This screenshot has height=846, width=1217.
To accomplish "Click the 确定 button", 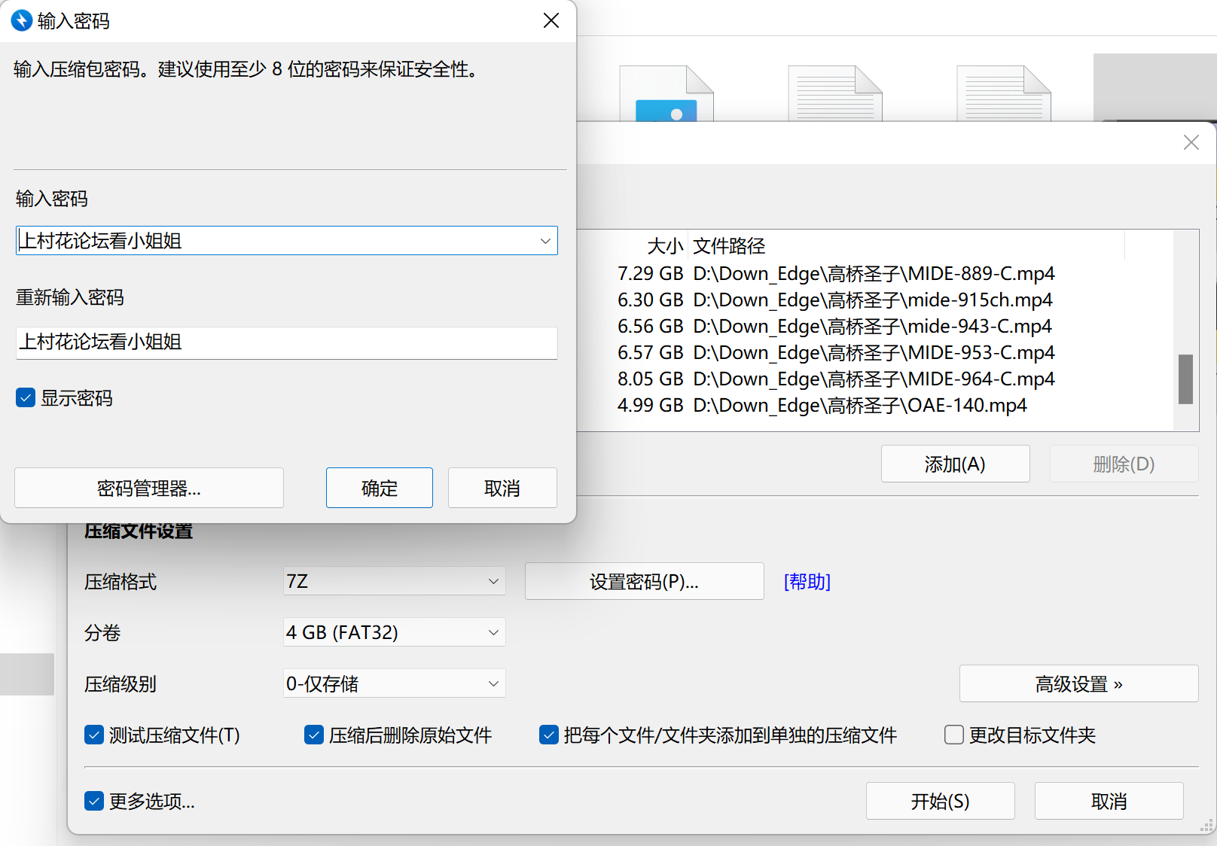I will click(x=380, y=488).
